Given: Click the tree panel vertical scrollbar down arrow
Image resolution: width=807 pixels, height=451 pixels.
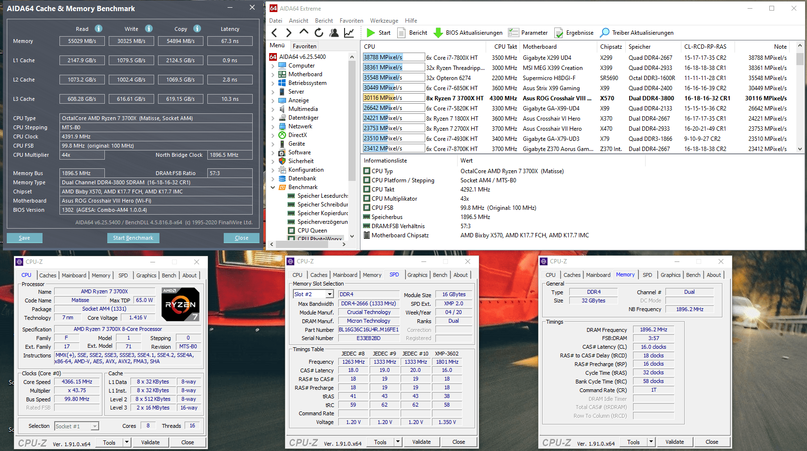Looking at the screenshot, I should pos(352,236).
